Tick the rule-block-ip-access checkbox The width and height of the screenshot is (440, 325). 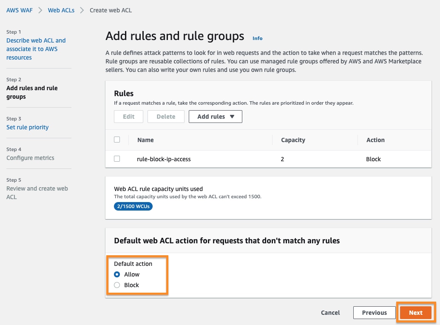(x=117, y=159)
